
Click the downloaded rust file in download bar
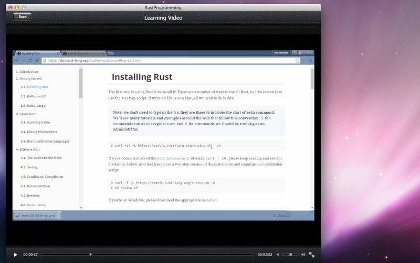point(36,215)
